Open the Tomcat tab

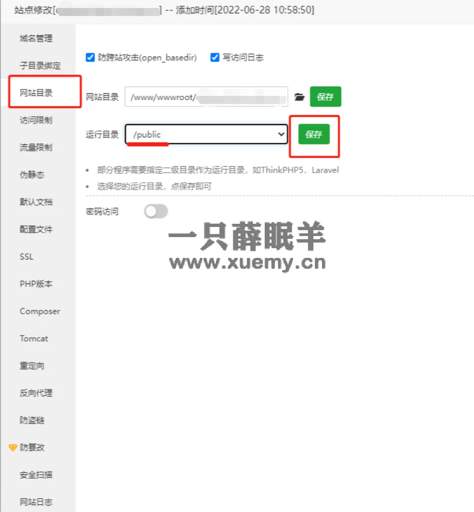coord(34,338)
